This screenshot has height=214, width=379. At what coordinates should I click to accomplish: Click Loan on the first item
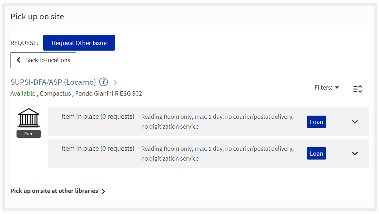click(x=316, y=122)
